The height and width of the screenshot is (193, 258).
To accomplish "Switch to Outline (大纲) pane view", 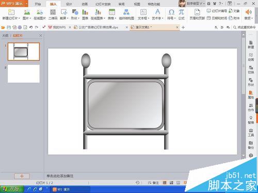I will pos(5,36).
